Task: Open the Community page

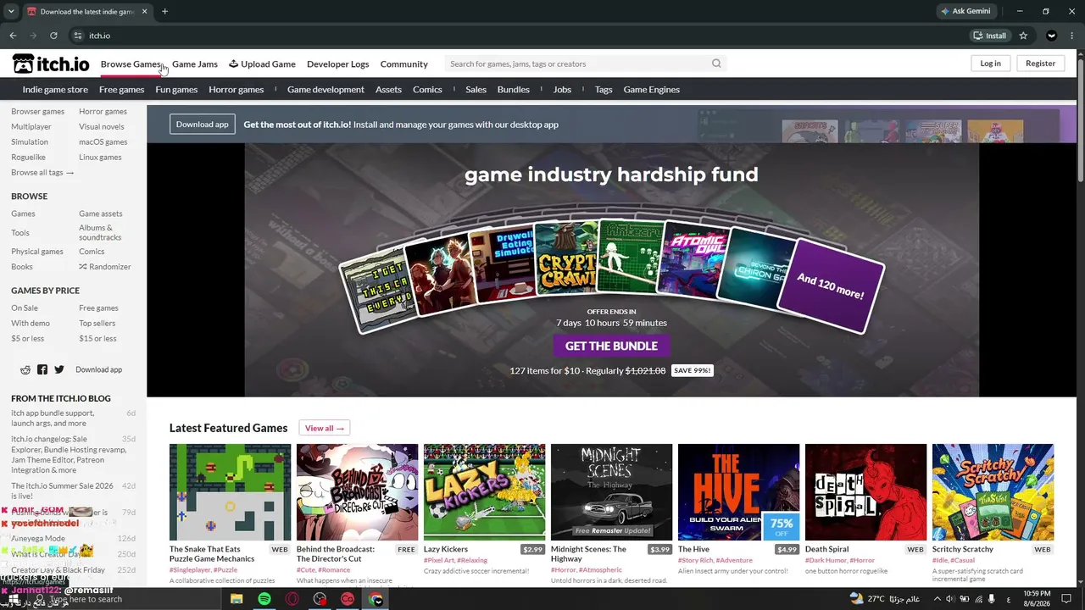Action: [403, 64]
